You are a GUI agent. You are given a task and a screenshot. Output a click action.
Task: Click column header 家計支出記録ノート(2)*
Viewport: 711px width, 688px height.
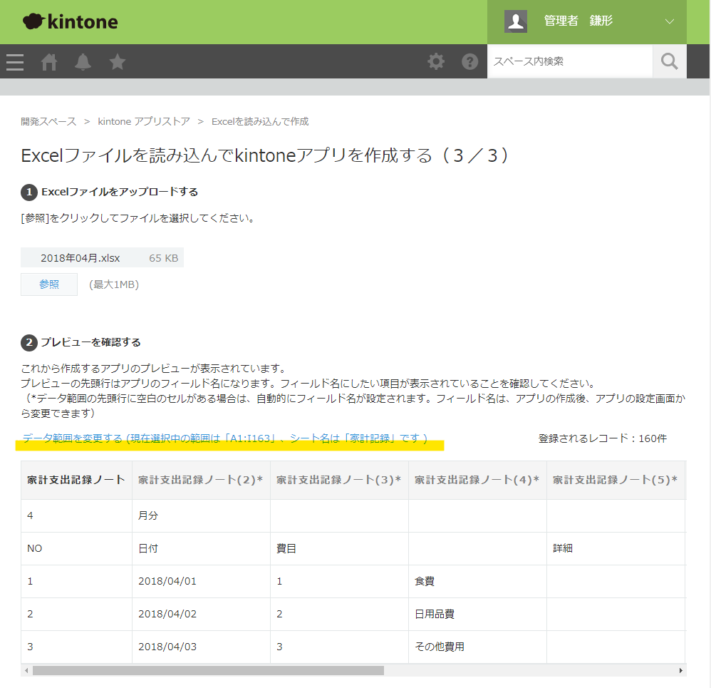(x=201, y=480)
